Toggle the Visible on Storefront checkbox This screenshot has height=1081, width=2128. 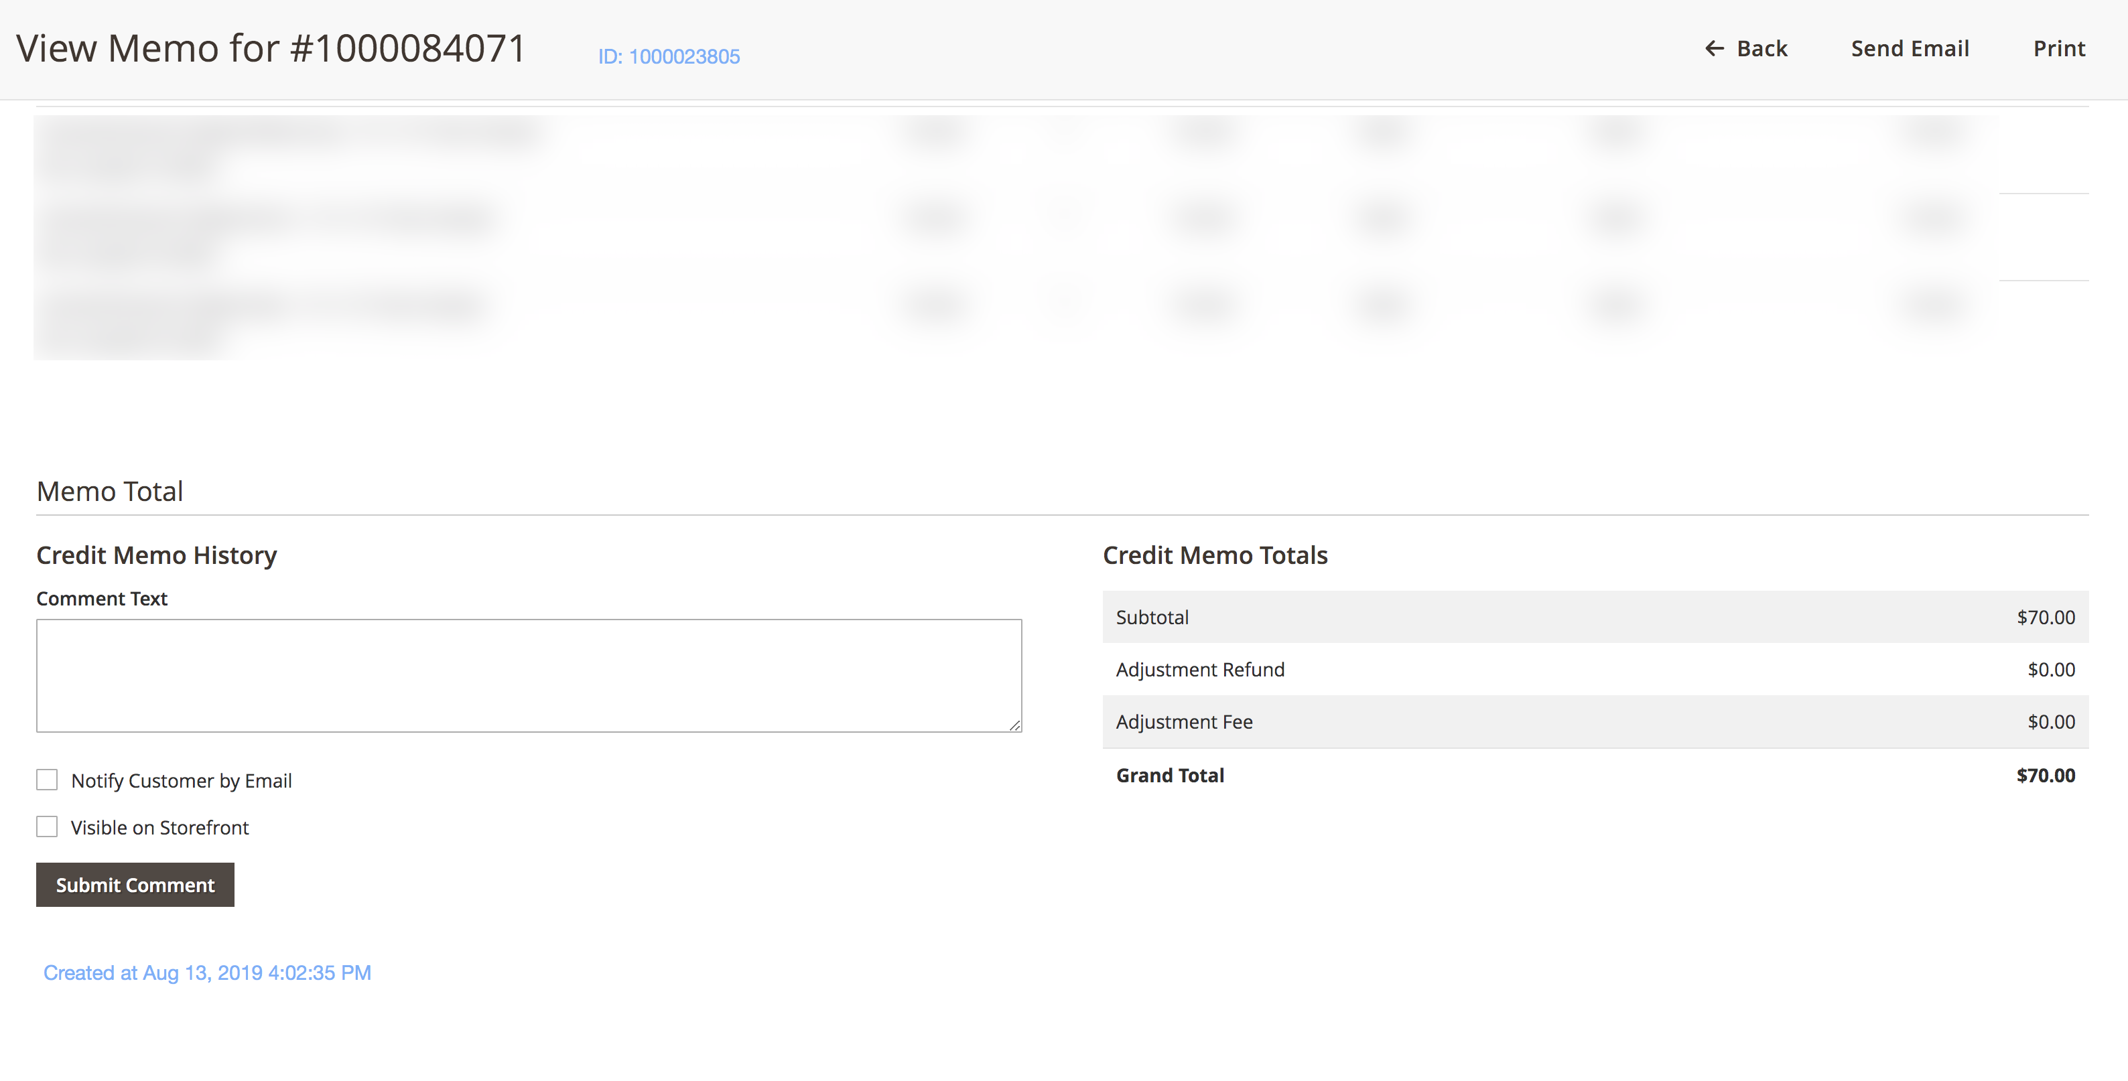[47, 826]
